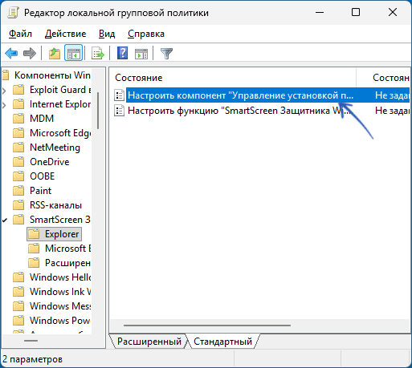Screen dimensions: 412x368
Task: Click status bar text "2 параметров"
Action: coord(32,359)
